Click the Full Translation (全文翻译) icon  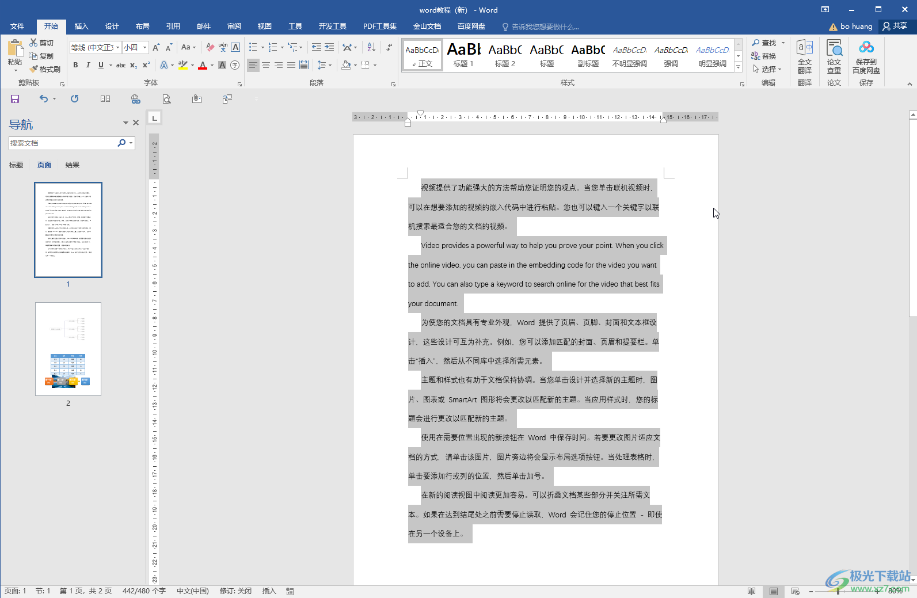805,56
